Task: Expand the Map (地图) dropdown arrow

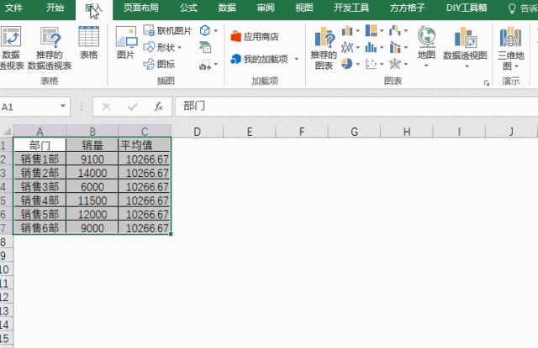Action: [x=426, y=65]
